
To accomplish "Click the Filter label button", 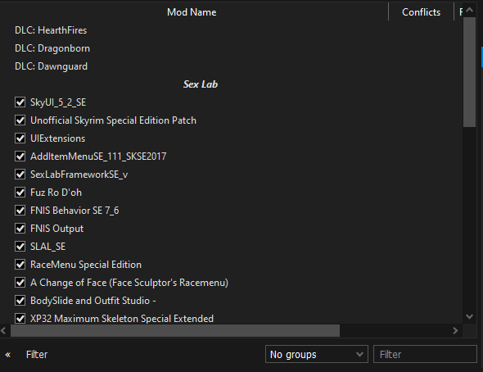I will [37, 355].
